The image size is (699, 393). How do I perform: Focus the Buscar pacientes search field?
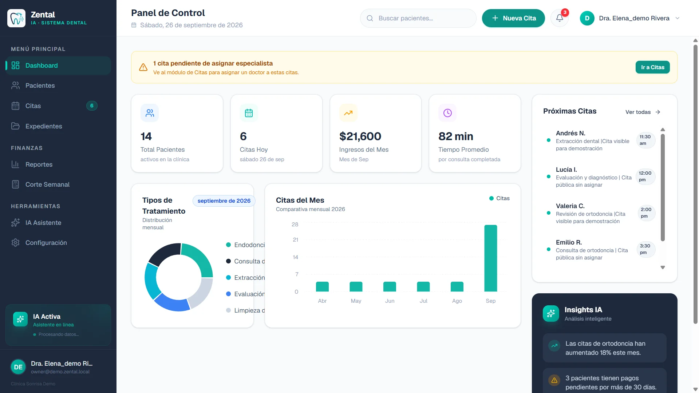point(418,18)
